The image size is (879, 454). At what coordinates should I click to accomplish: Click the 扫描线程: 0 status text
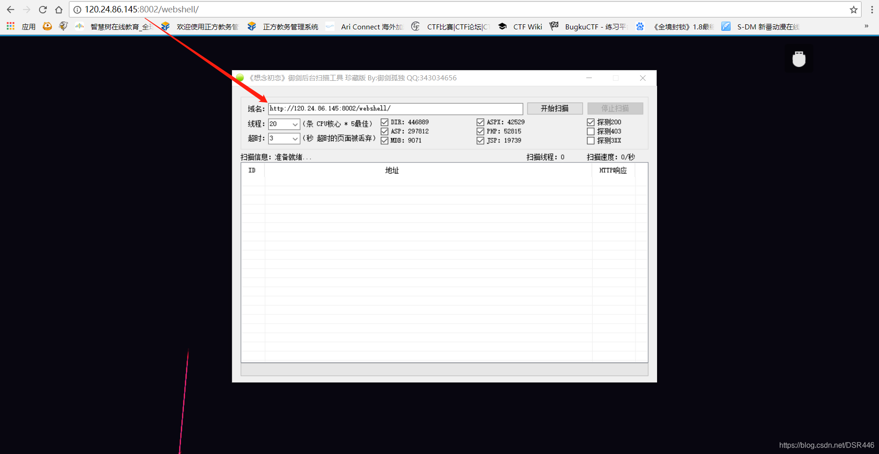[545, 157]
